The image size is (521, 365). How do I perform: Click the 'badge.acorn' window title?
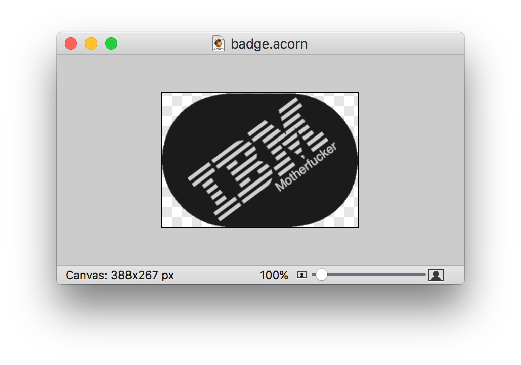click(x=269, y=44)
